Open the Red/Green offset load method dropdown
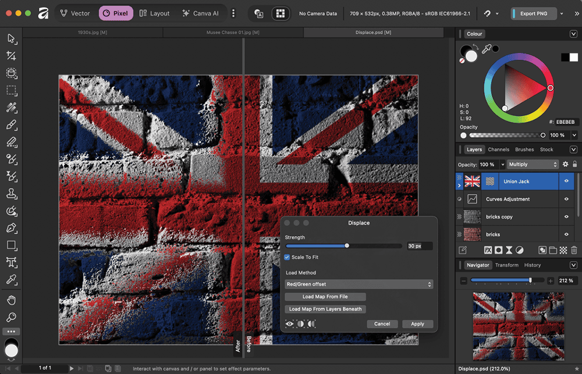Viewport: 582px width, 374px height. click(359, 284)
